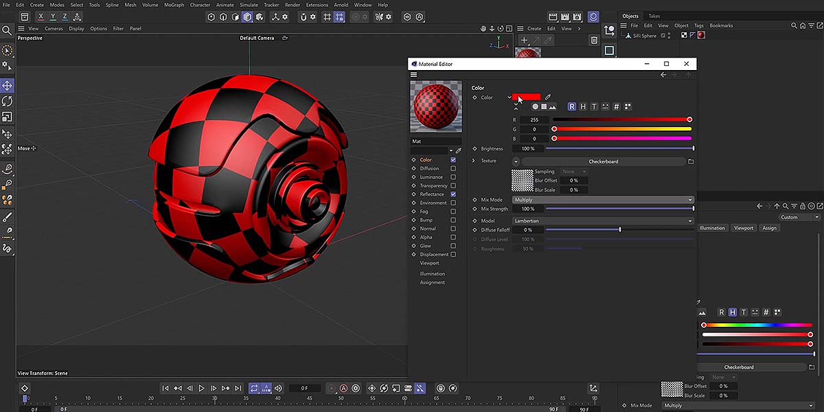
Task: Open the Simulate menu
Action: (249, 5)
